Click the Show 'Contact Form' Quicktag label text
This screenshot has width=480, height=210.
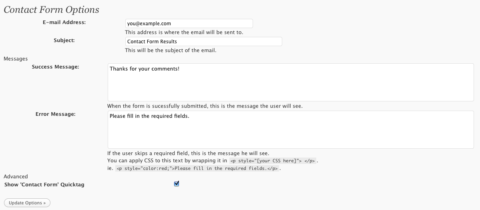(x=44, y=185)
